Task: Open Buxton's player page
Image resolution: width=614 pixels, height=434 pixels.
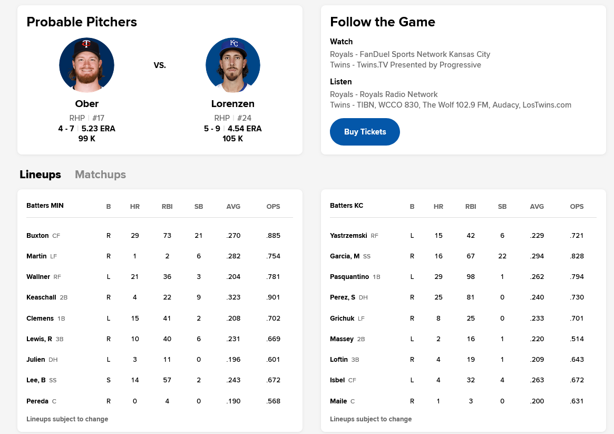Action: pyautogui.click(x=37, y=235)
